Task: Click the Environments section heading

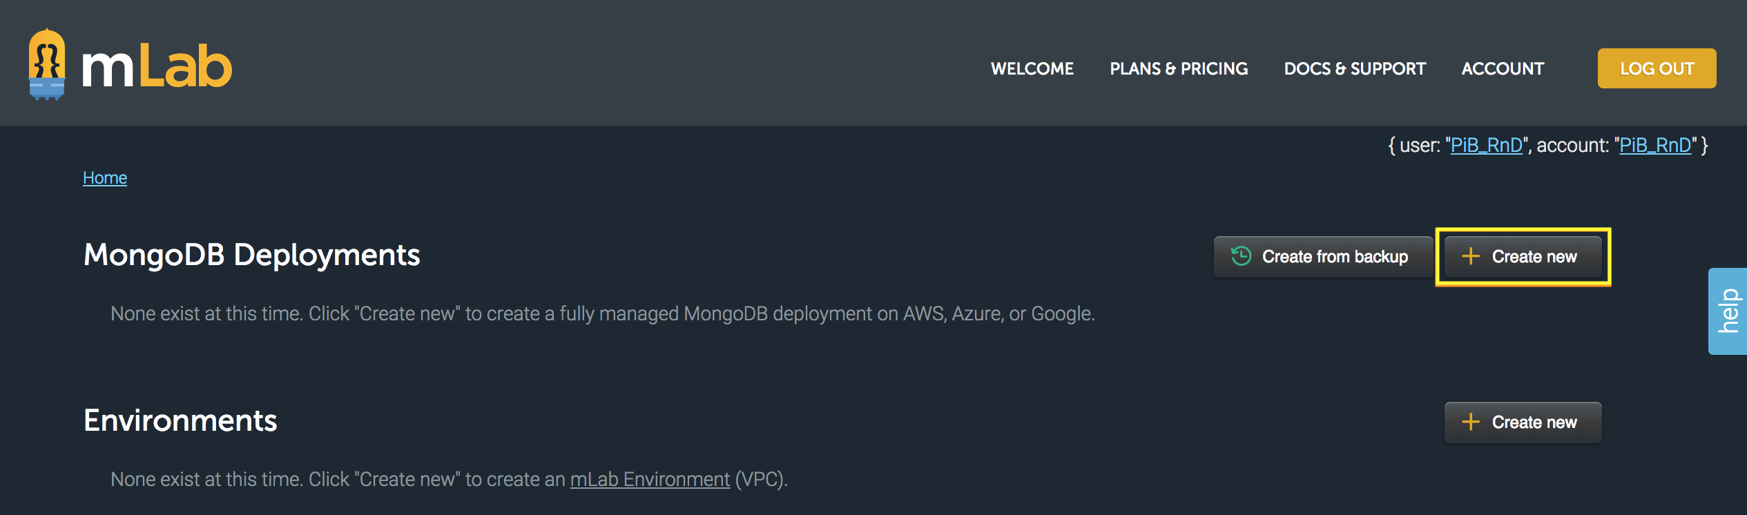Action: click(x=180, y=420)
